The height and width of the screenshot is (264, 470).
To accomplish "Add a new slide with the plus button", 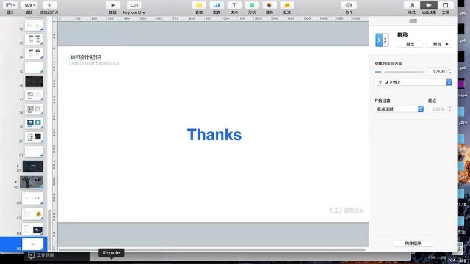I will (49, 5).
